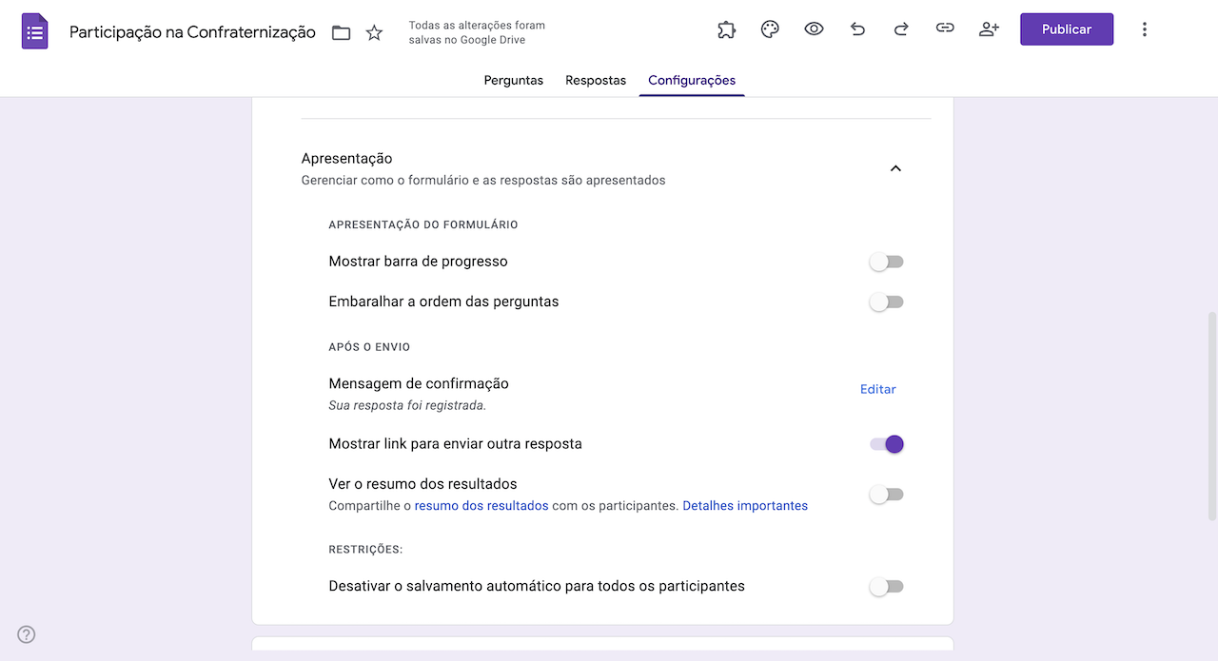Image resolution: width=1218 pixels, height=661 pixels.
Task: Open the three-dot options menu
Action: 1144,29
